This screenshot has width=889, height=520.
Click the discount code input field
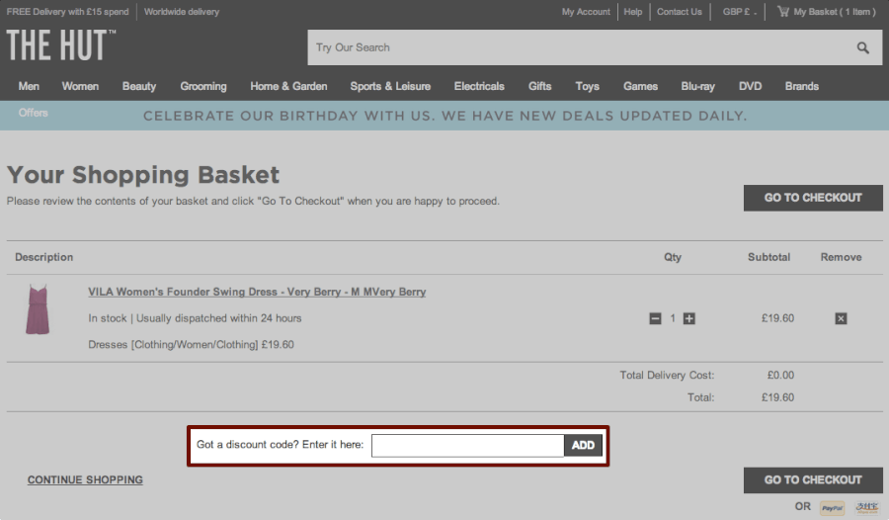click(467, 445)
